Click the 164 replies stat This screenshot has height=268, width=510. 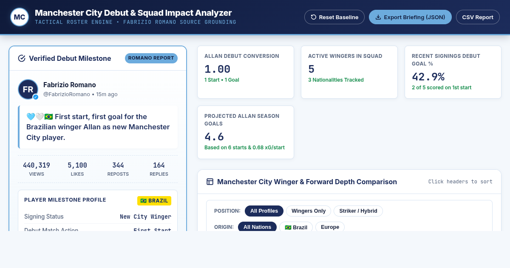[159, 169]
